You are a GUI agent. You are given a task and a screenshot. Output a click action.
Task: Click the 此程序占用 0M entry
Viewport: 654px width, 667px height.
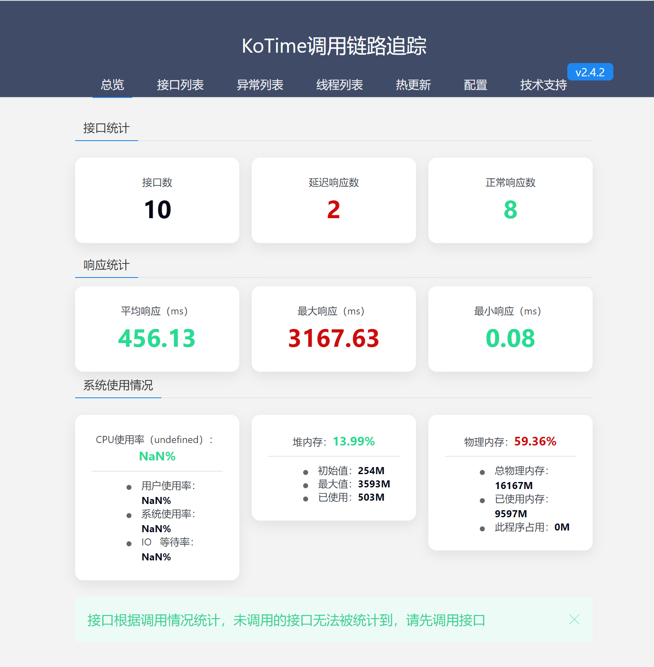[532, 527]
